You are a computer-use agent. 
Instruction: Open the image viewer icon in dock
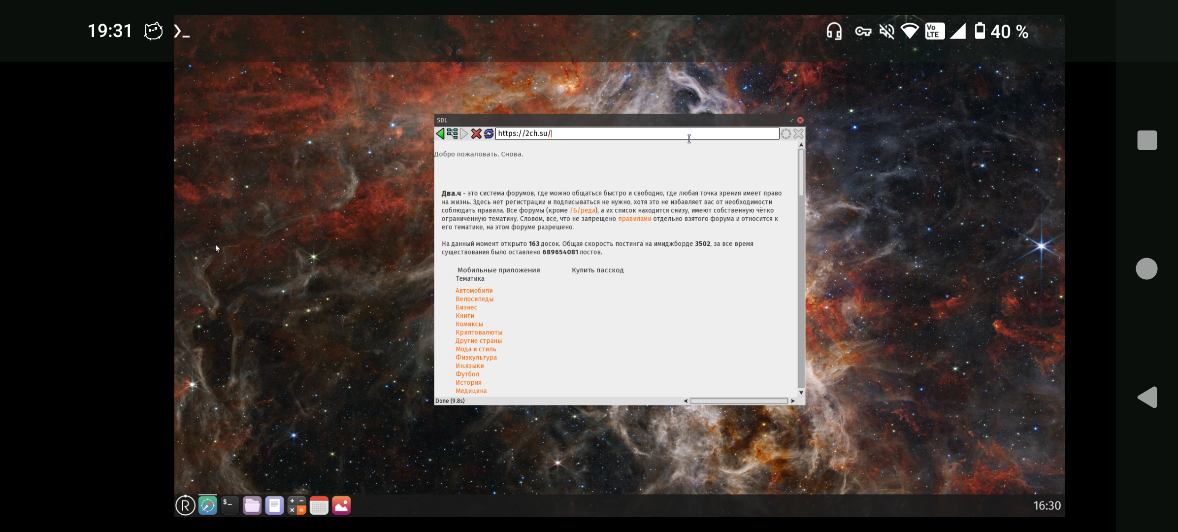coord(341,505)
